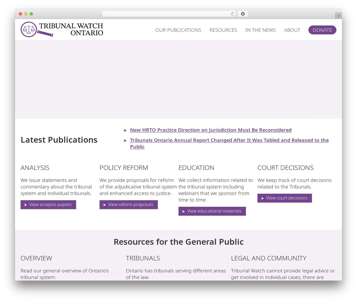View reform proposals button
The height and width of the screenshot is (302, 357).
pos(129,204)
